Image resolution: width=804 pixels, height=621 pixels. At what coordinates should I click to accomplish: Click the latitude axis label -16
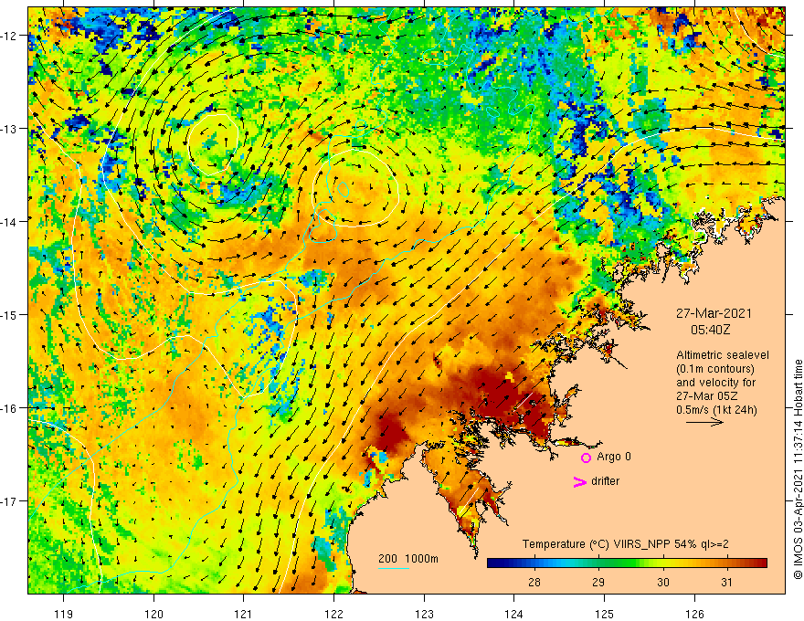[10, 408]
